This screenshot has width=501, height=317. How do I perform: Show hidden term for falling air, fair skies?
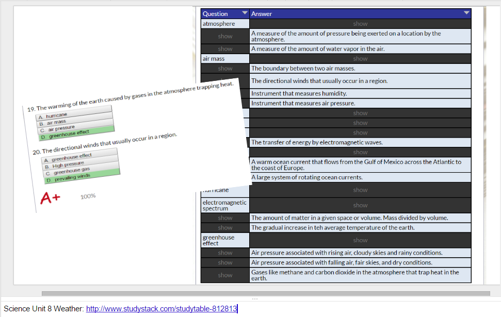[225, 262]
